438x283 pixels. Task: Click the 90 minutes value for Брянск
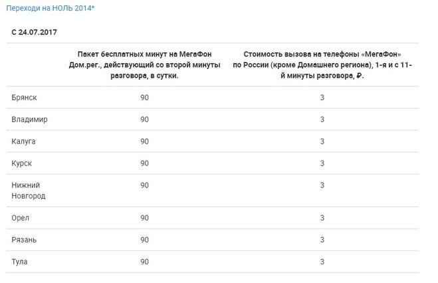pyautogui.click(x=144, y=98)
